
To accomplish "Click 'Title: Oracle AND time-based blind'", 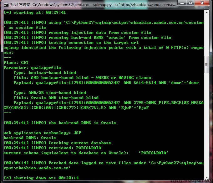I will pos(56,98).
